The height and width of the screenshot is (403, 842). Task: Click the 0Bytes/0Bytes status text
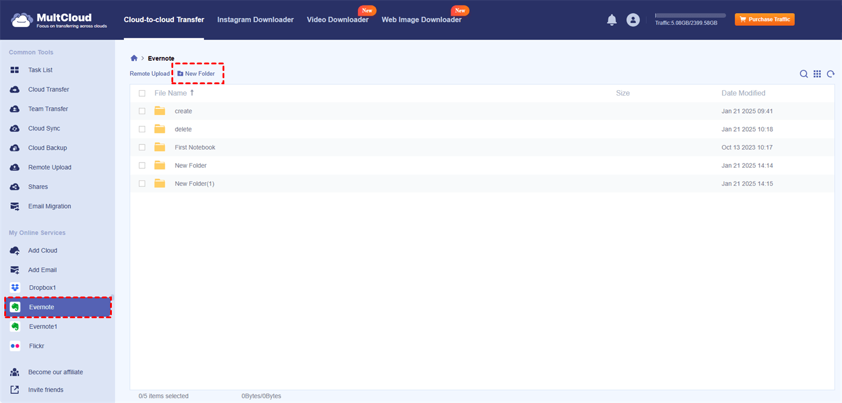pos(262,396)
